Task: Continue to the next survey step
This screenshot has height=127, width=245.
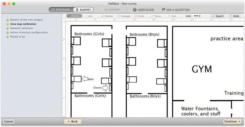Action: click(232, 121)
